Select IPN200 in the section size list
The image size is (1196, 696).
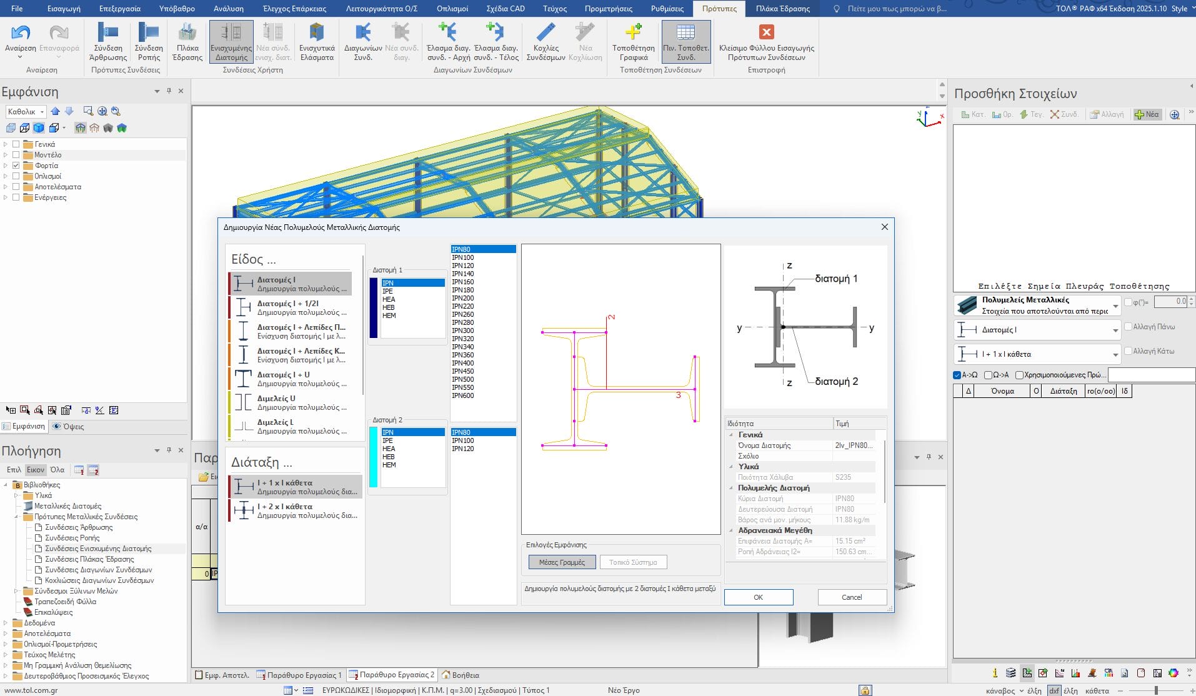coord(463,298)
